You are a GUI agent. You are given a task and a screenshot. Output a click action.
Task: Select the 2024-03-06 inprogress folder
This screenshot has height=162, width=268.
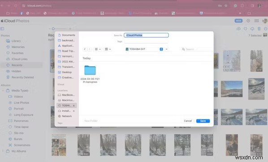(90, 74)
